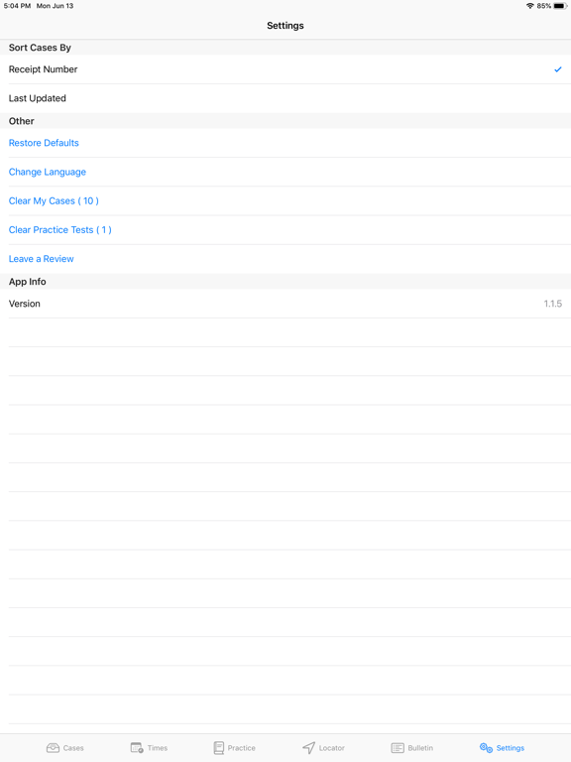
Task: Open Change Language
Action: (48, 172)
